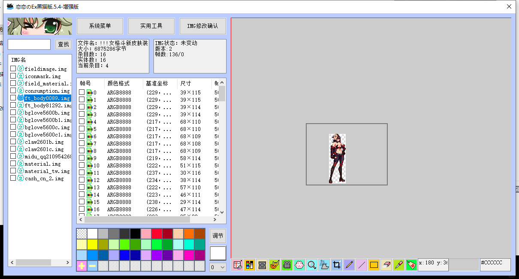This screenshot has width=519, height=279.
Task: Select the crop tool
Action: coord(336,265)
